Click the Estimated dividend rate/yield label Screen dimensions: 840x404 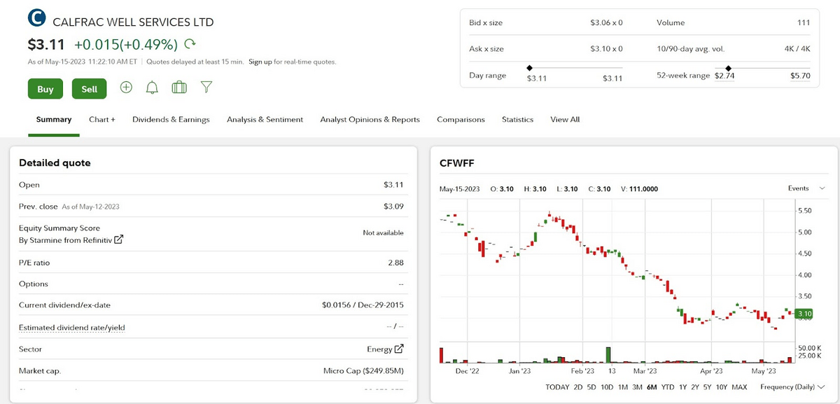coord(72,328)
